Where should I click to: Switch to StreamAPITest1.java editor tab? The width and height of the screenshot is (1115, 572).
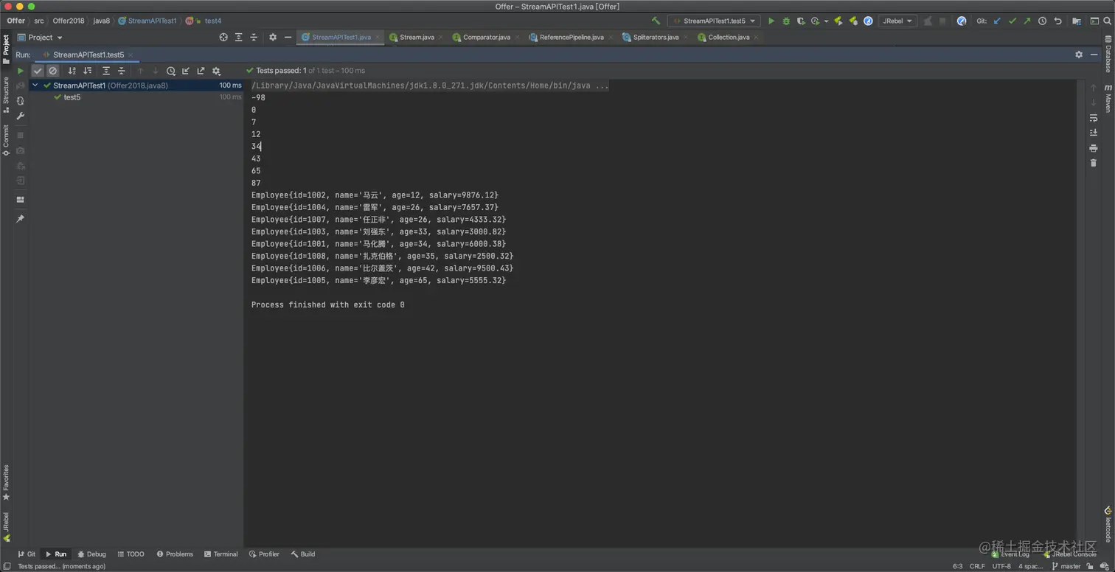tap(340, 38)
